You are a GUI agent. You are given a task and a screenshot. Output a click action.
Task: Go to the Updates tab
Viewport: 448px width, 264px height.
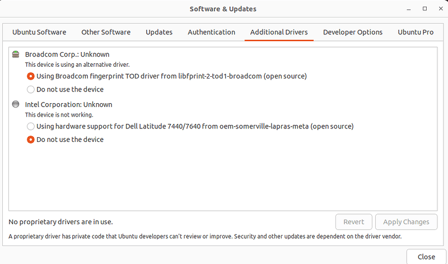(159, 32)
